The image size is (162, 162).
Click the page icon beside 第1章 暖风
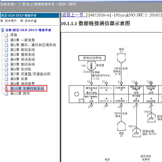(x=6, y=45)
